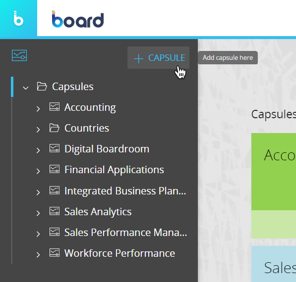Collapse the Capsules root folder

pos(26,88)
